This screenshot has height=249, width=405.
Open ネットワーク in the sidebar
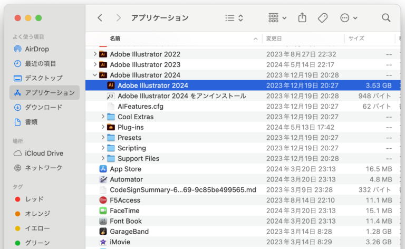tap(44, 168)
